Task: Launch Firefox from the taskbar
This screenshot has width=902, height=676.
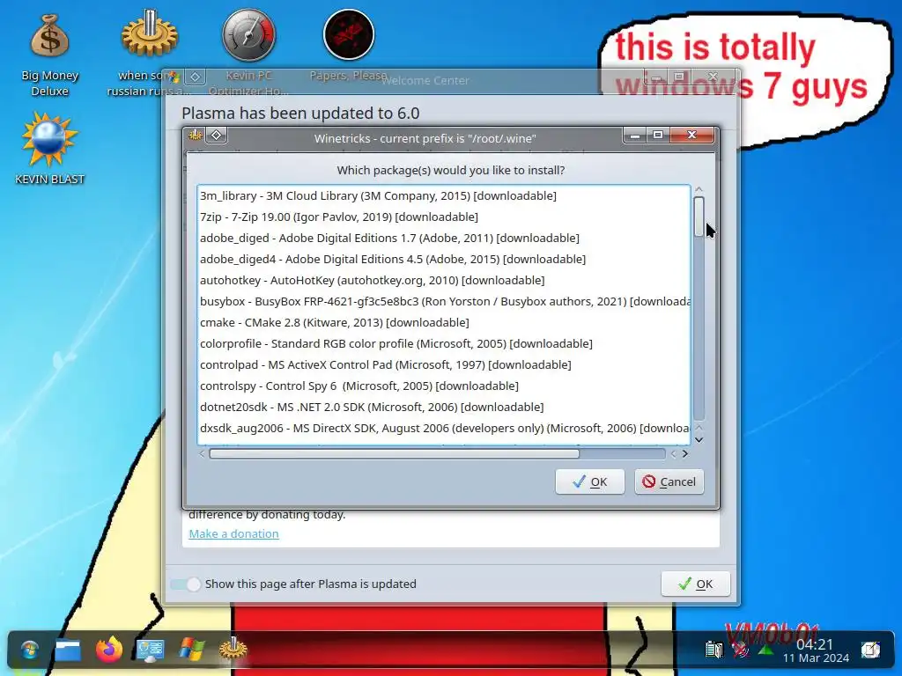Action: click(x=109, y=650)
